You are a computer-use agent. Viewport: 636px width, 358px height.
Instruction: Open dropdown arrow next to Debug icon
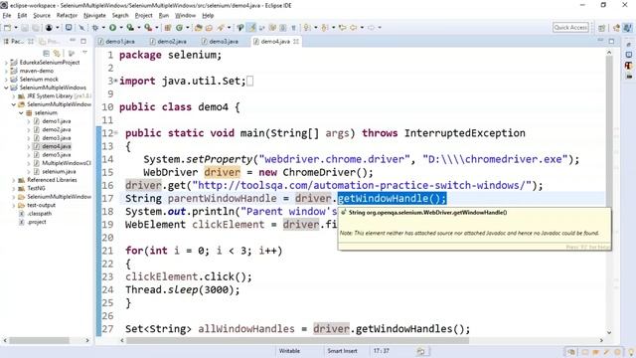[103, 28]
